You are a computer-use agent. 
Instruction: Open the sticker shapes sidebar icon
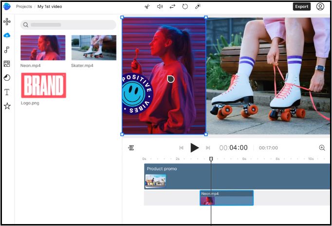(7, 78)
